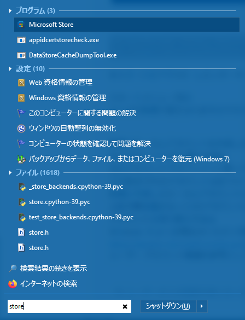Click the 検索結果の続きを表示 link
The width and height of the screenshot is (245, 320).
pos(54,269)
